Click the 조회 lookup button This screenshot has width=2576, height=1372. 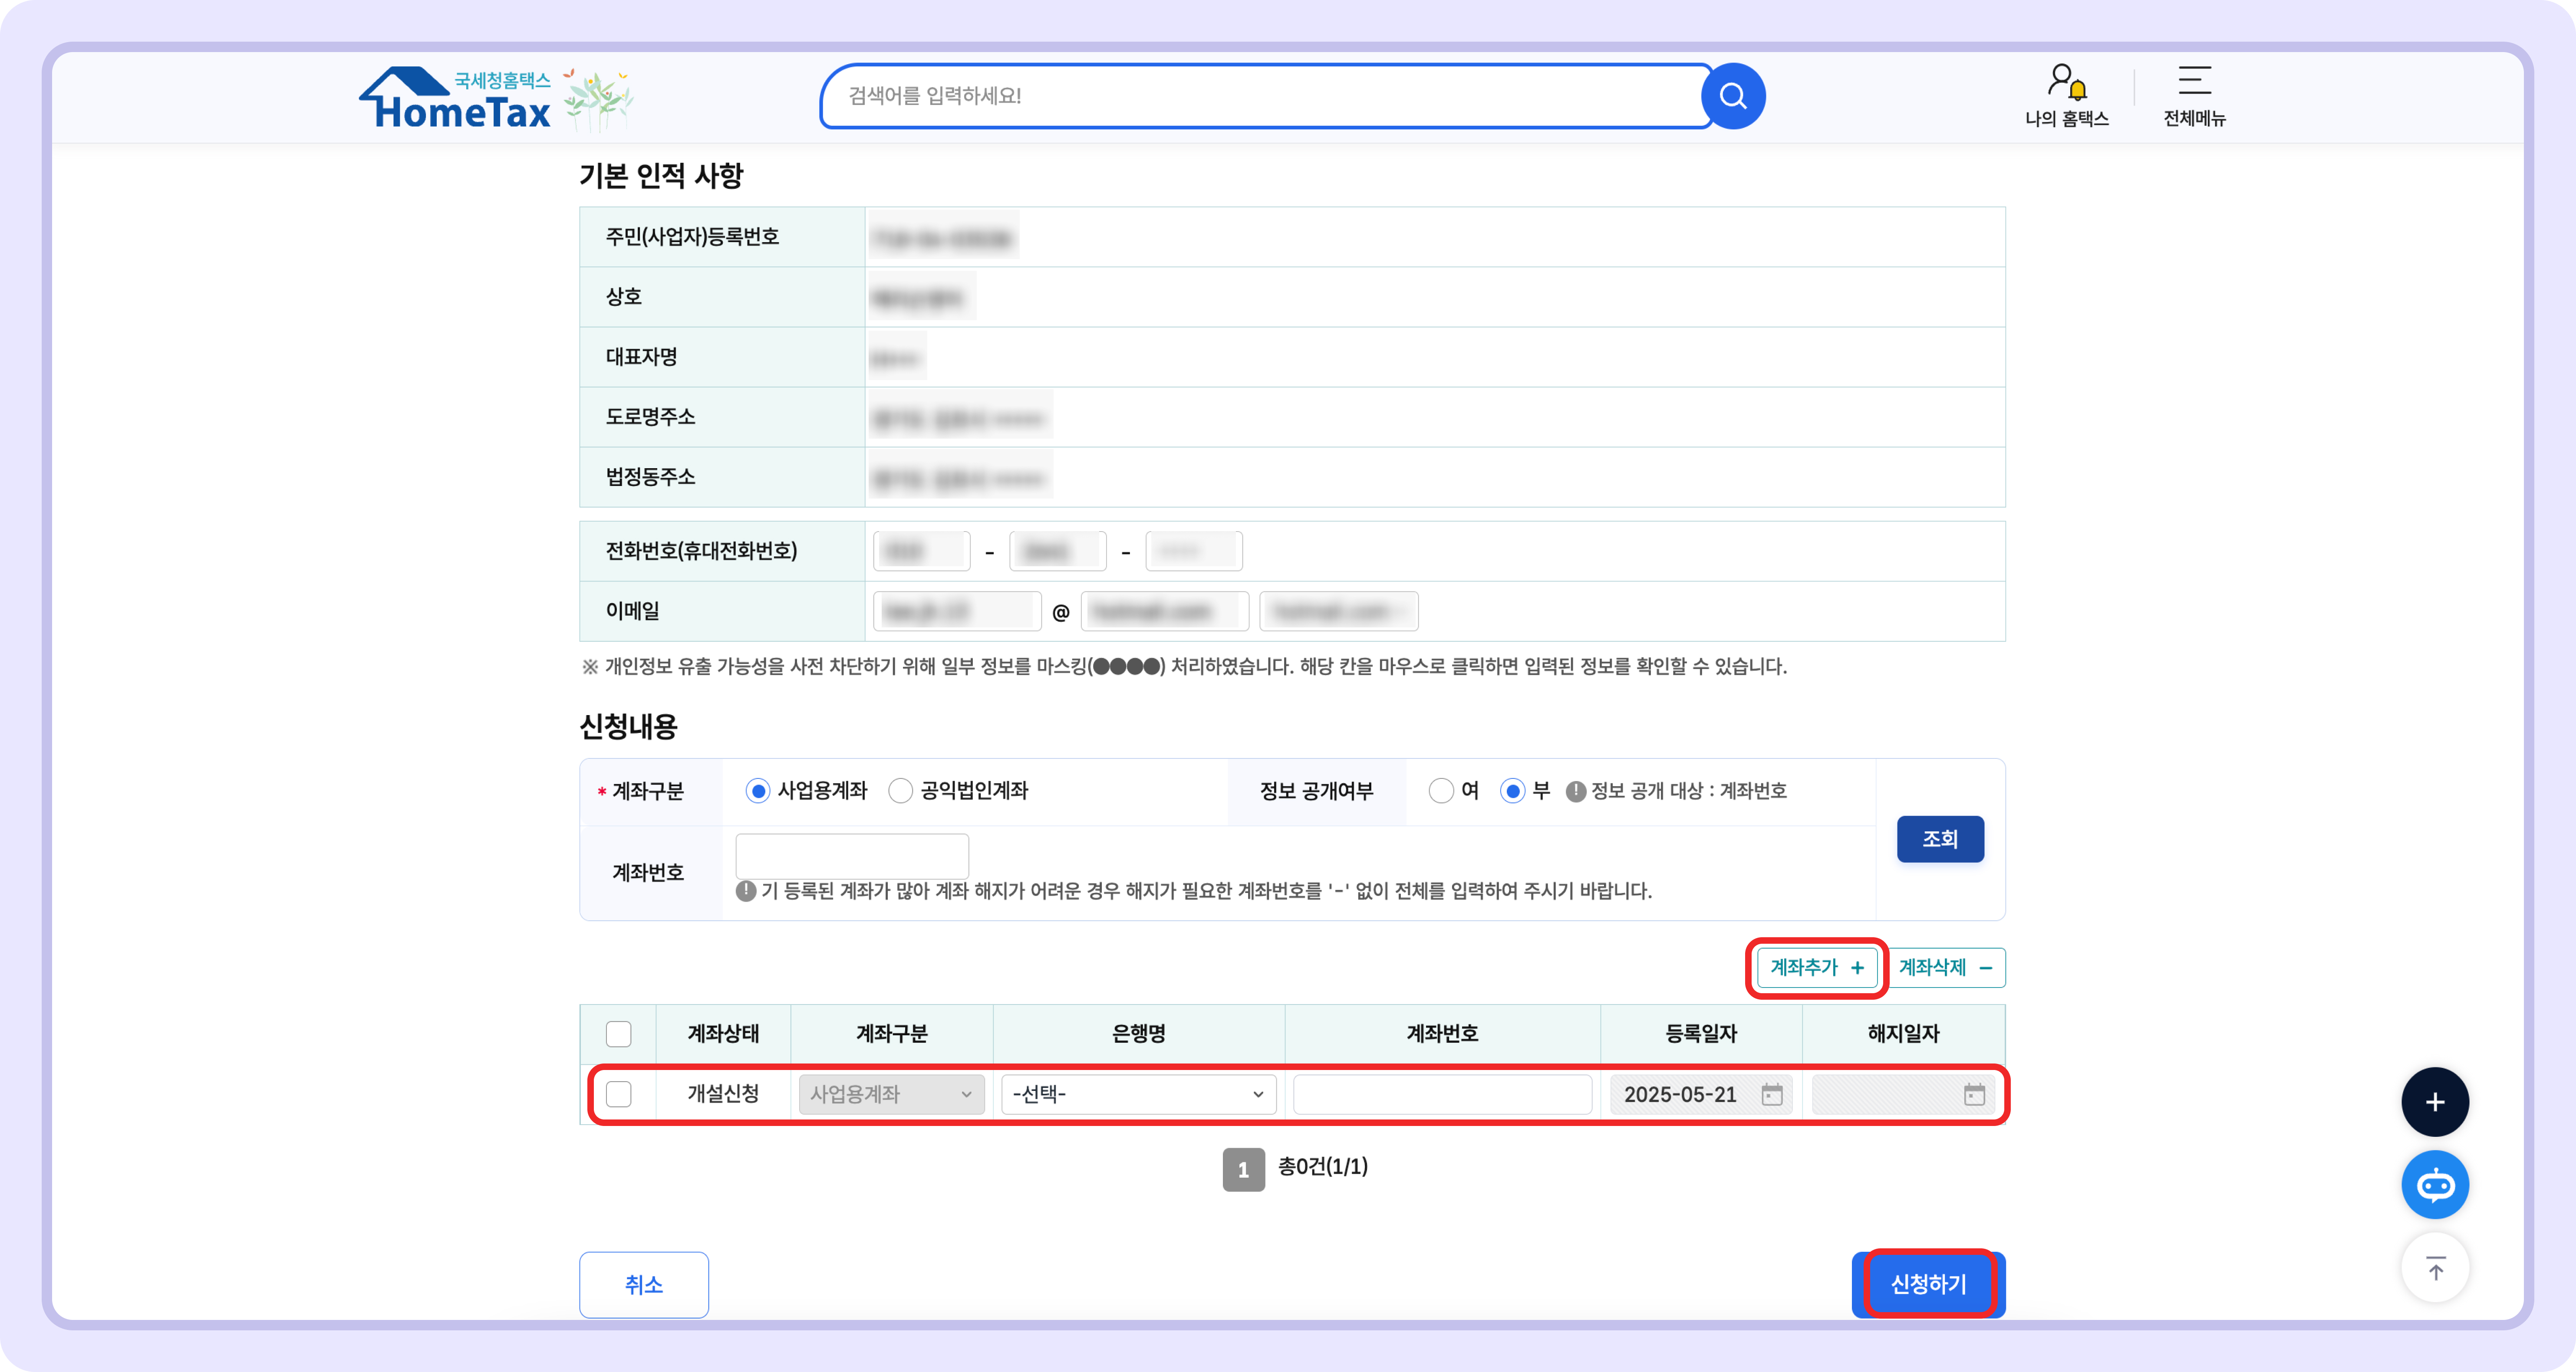(x=1940, y=840)
